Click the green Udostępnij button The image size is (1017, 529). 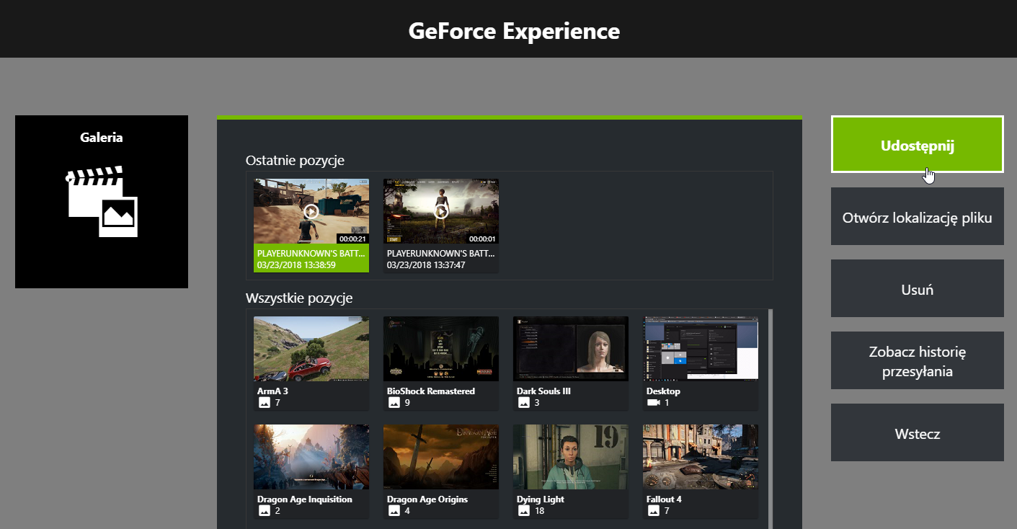(917, 144)
